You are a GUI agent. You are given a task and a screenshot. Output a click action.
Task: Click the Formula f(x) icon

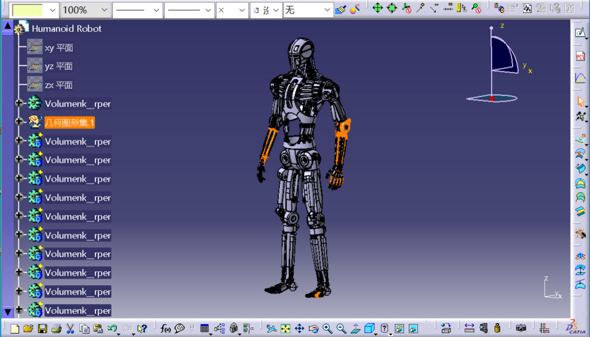[166, 329]
